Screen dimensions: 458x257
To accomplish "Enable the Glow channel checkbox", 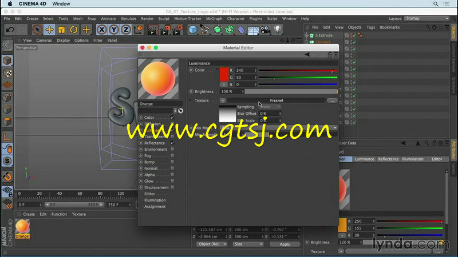I will pos(172,181).
